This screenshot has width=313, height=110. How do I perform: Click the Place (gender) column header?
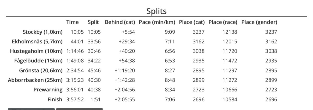[259, 22]
